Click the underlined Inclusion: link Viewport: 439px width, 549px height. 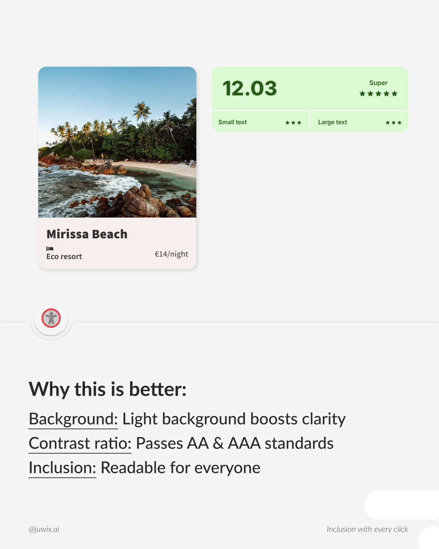pos(62,468)
